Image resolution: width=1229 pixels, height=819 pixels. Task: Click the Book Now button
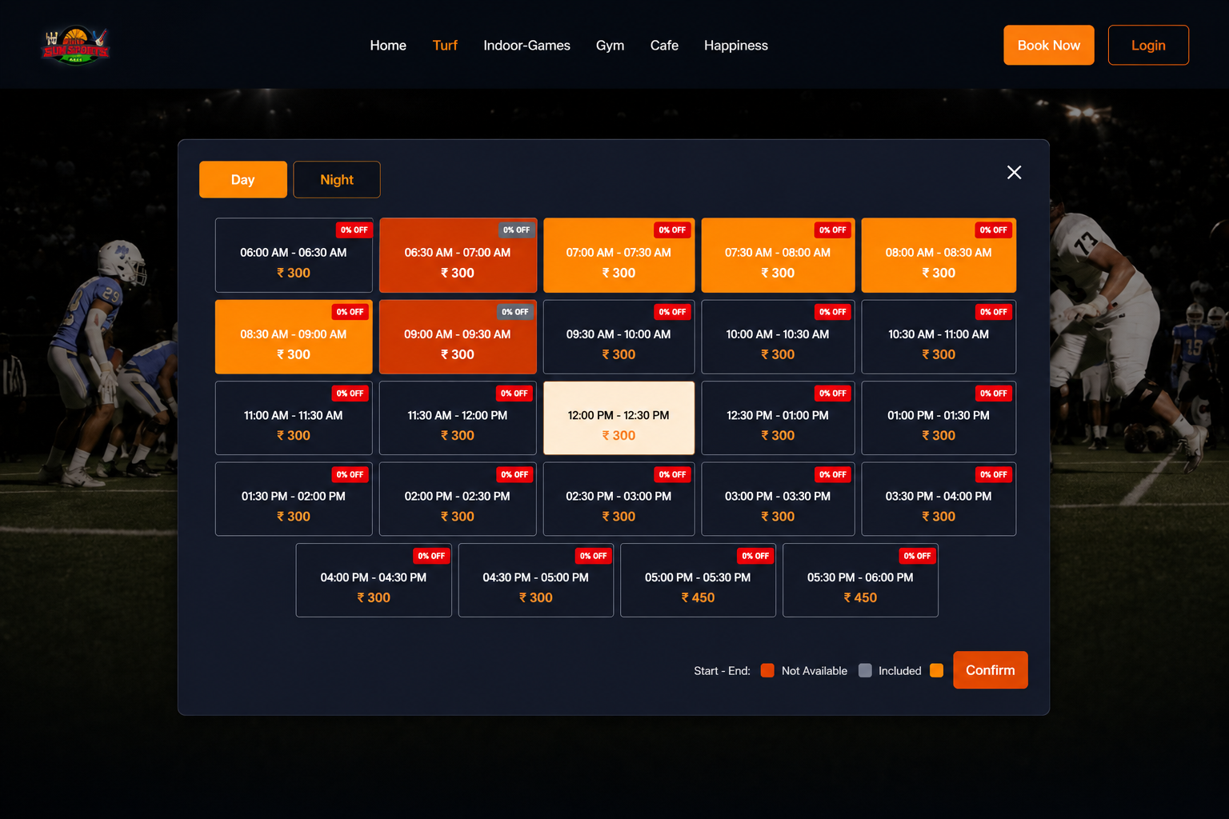pyautogui.click(x=1048, y=46)
